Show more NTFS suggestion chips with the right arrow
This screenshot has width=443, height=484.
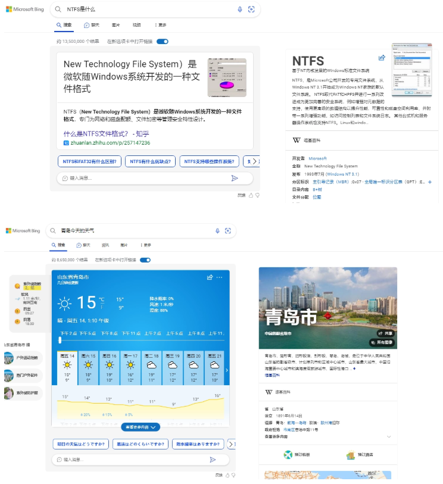click(x=254, y=161)
